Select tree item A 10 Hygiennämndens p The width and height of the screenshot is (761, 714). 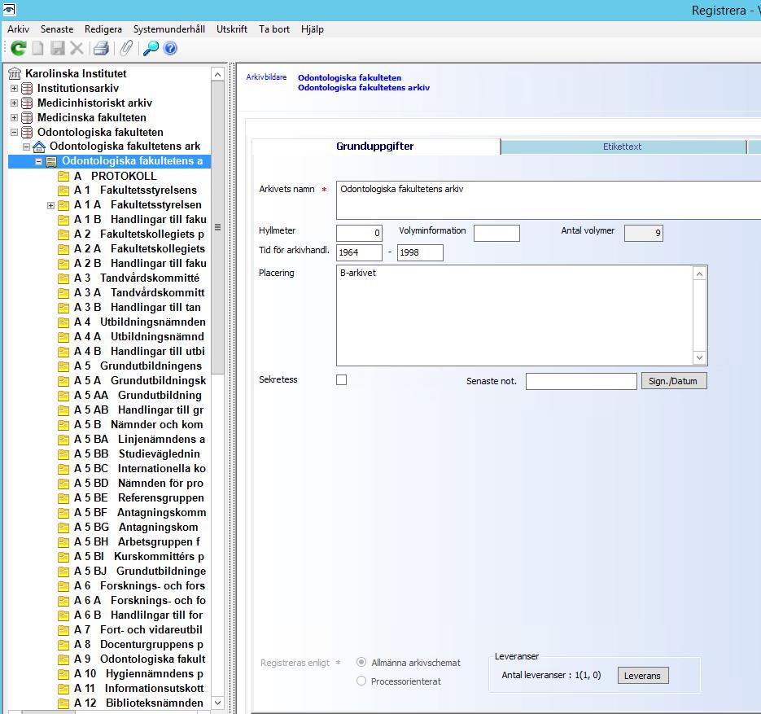pos(138,674)
